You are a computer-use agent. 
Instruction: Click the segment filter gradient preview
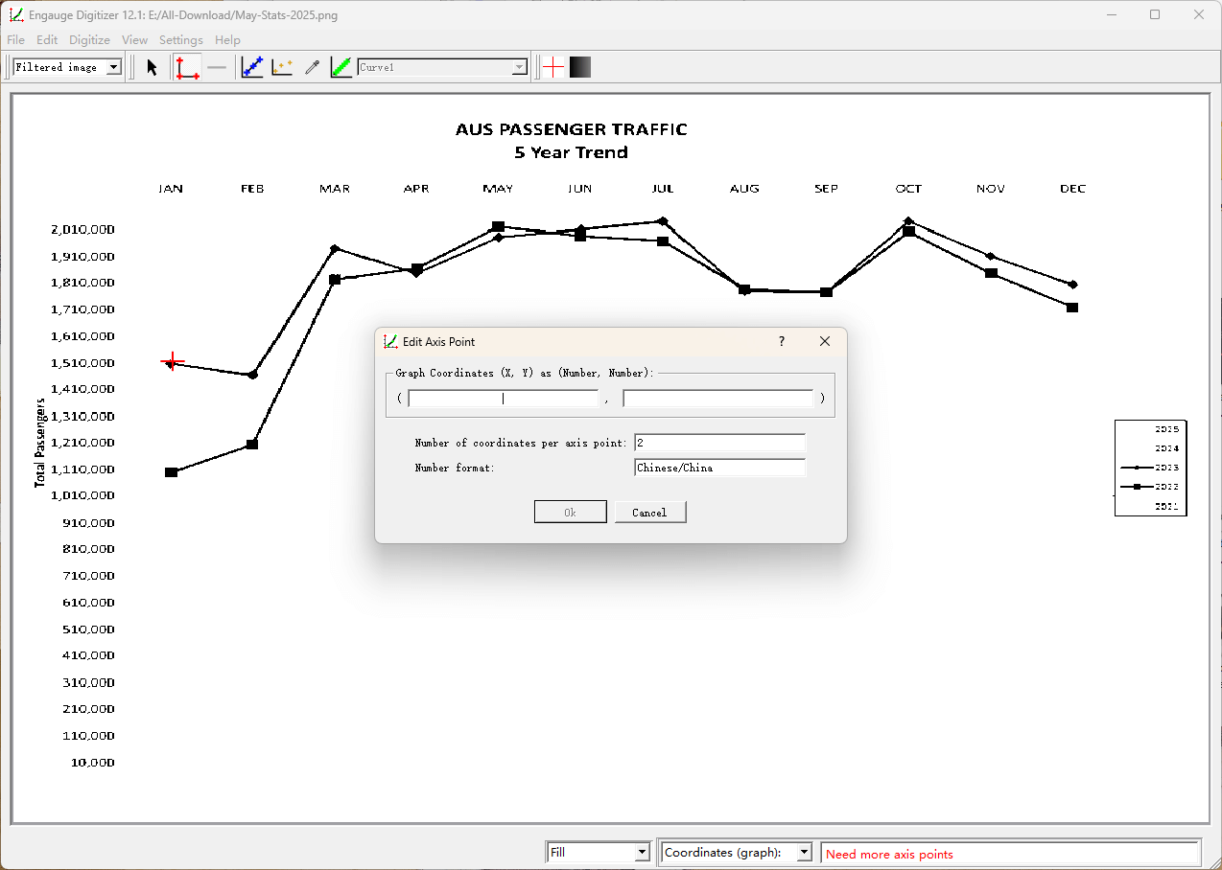click(578, 66)
